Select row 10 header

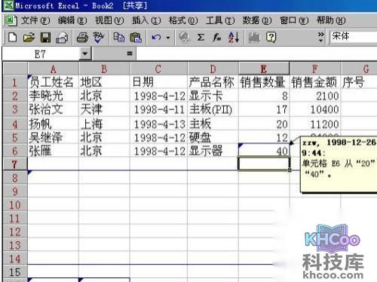[15, 205]
